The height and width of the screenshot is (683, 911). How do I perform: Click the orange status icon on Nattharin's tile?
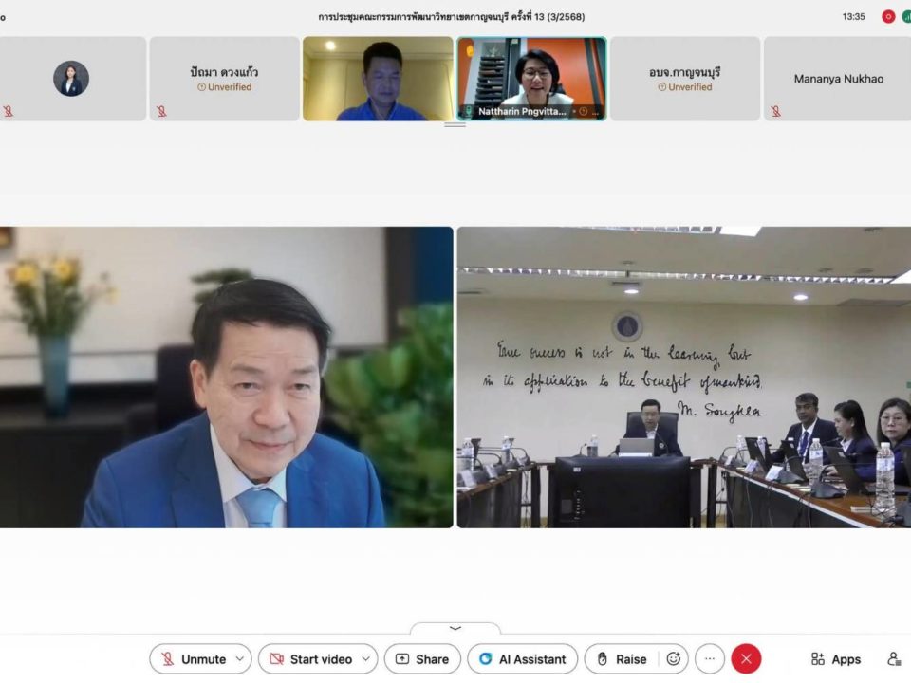click(x=584, y=112)
